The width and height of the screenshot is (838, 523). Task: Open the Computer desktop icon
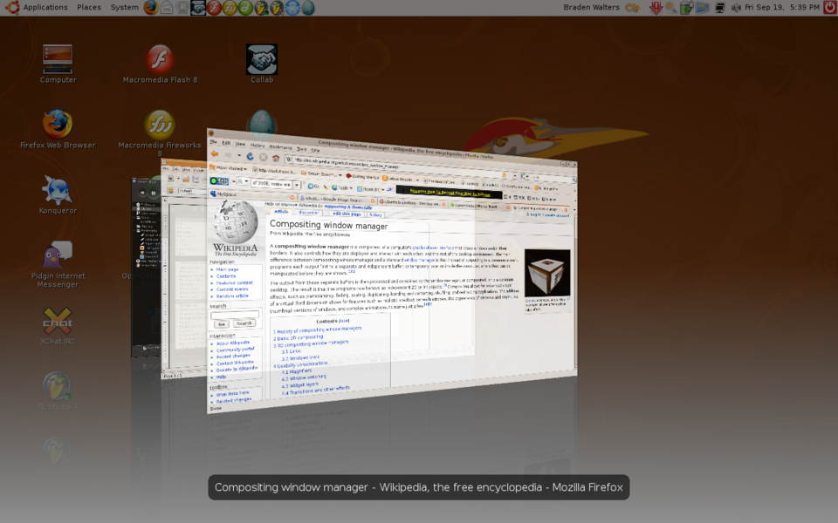coord(58,64)
